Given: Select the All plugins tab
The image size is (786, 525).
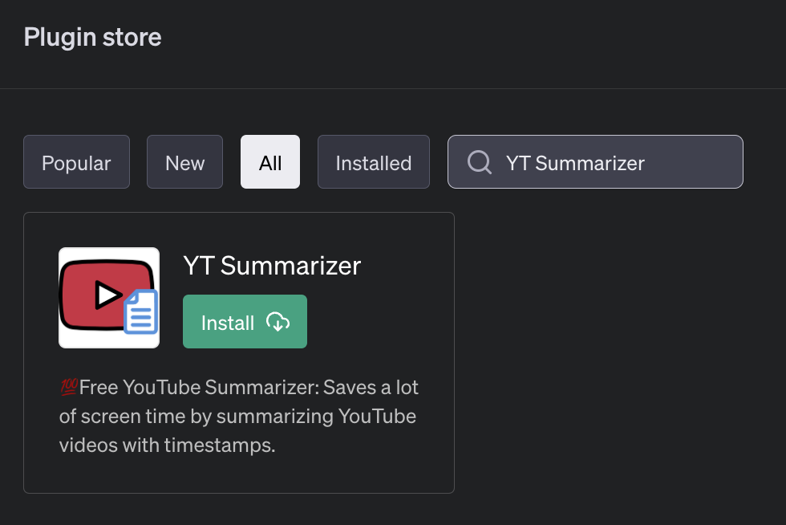Looking at the screenshot, I should tap(270, 162).
